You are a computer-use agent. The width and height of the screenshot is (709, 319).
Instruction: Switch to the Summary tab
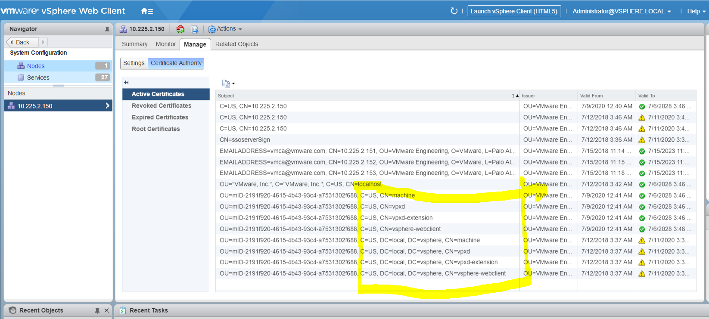(x=134, y=44)
